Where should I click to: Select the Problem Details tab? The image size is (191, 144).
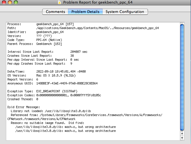point(85,12)
